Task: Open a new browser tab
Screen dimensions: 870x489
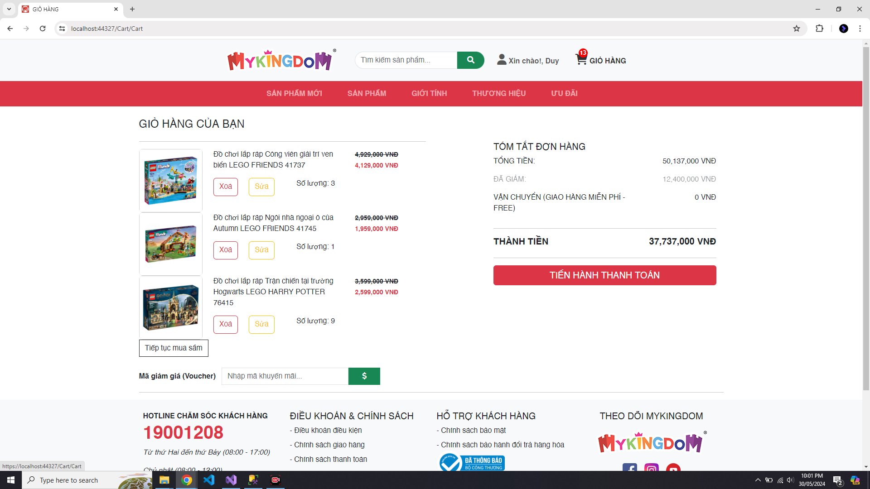Action: pos(132,9)
